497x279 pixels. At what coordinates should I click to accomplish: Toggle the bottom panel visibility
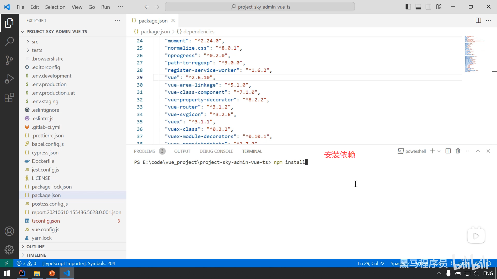click(418, 7)
